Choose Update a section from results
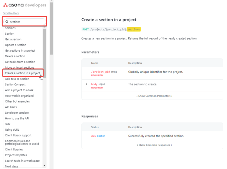 tap(15, 45)
